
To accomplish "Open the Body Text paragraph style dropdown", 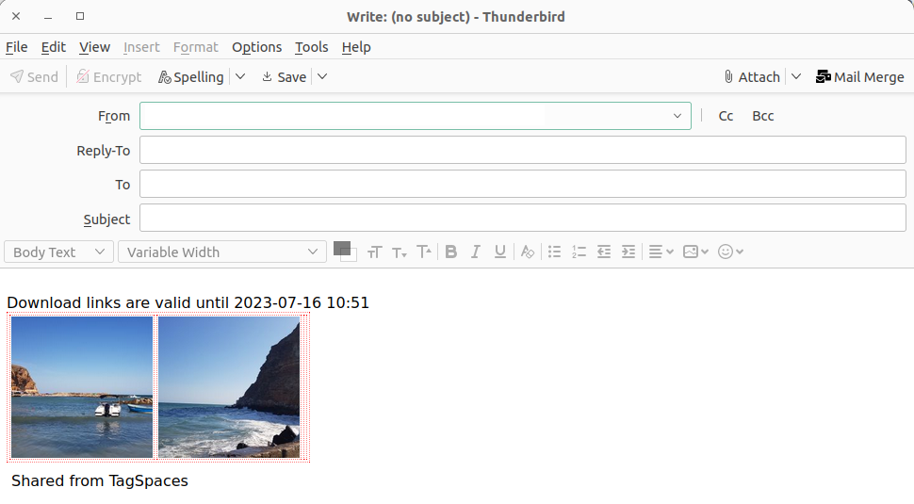I will tap(58, 252).
